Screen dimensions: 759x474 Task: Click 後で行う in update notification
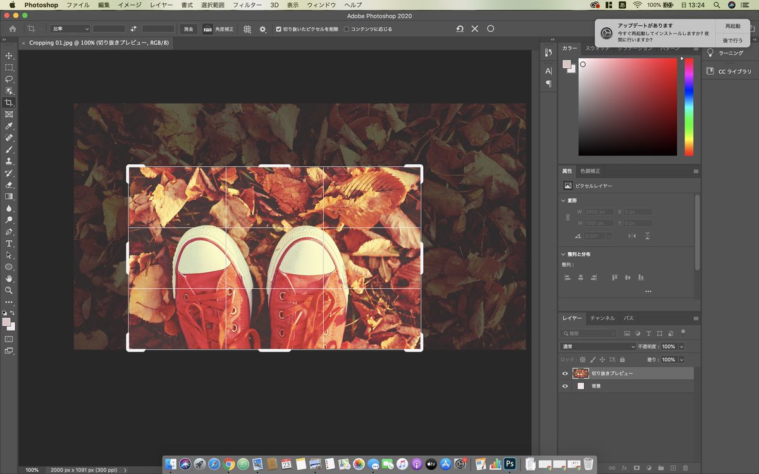732,40
